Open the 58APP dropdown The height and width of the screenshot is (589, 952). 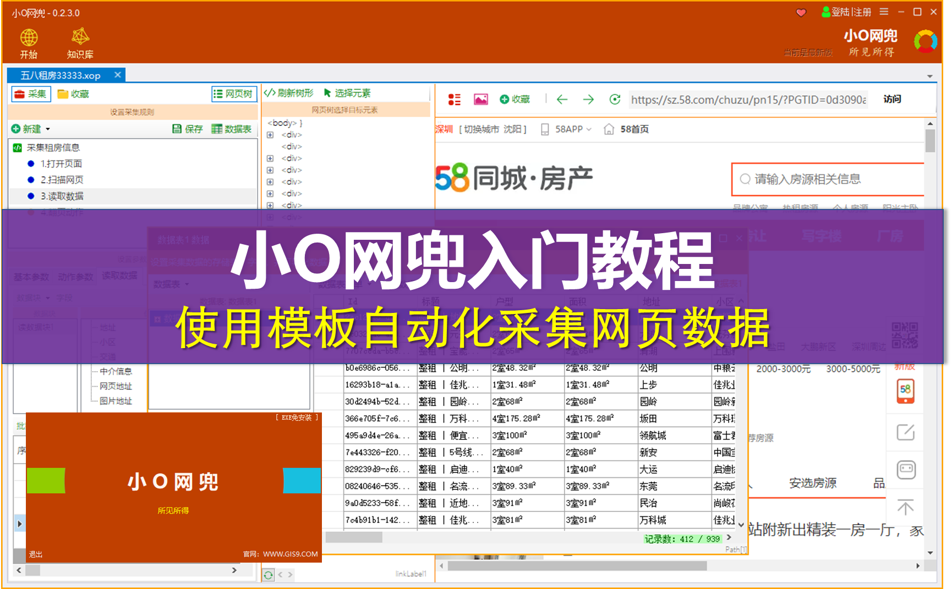[x=567, y=129]
